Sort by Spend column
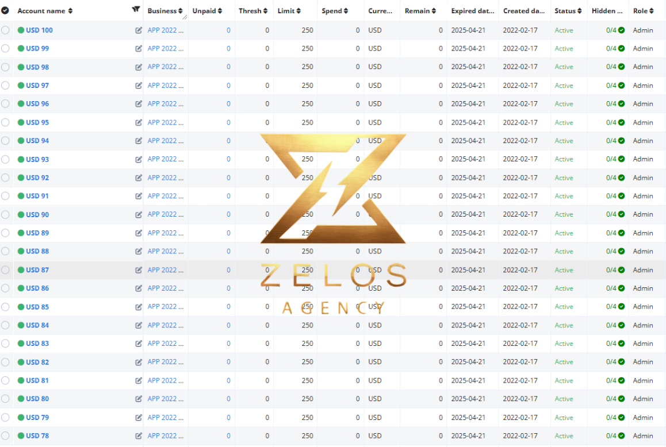666x447 pixels. coord(346,11)
